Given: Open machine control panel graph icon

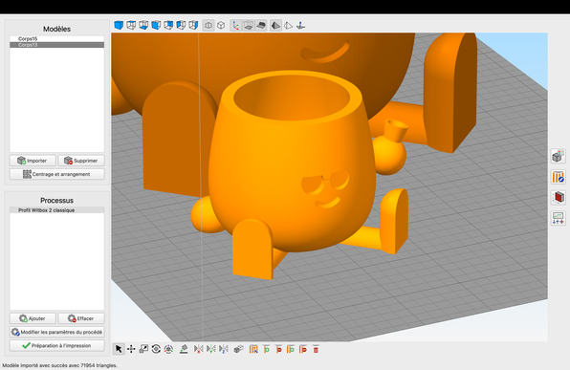Looking at the screenshot, I should [558, 218].
